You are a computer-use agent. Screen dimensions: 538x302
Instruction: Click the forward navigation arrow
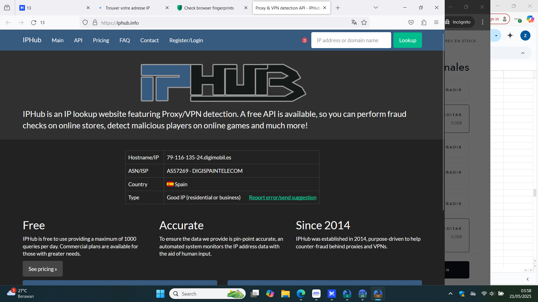pos(21,23)
